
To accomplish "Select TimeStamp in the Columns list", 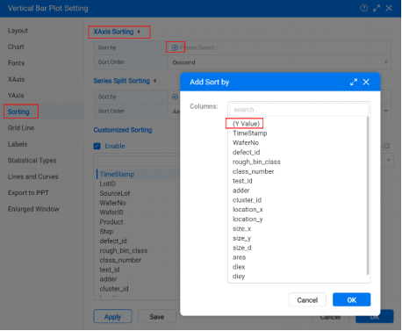I will coord(250,133).
